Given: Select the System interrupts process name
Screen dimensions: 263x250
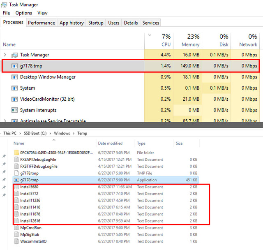Looking at the screenshot, I should [38, 110].
